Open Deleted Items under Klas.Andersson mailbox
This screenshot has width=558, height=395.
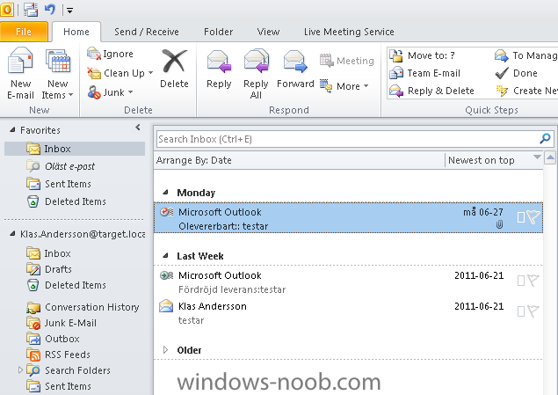point(66,285)
